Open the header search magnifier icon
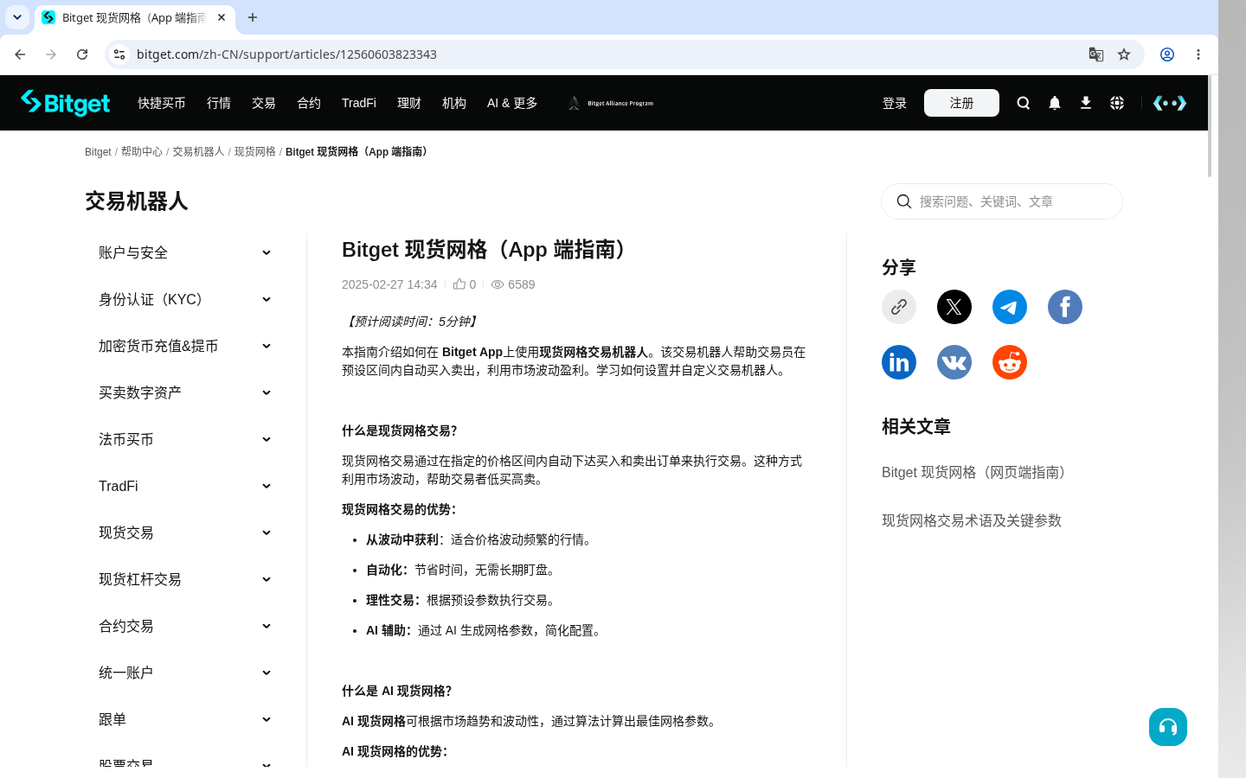This screenshot has width=1246, height=778. click(1024, 103)
